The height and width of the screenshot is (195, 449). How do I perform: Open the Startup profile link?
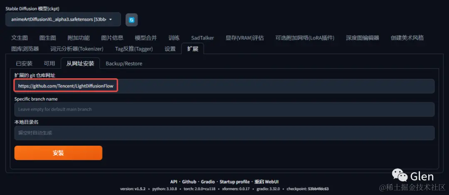click(234, 182)
